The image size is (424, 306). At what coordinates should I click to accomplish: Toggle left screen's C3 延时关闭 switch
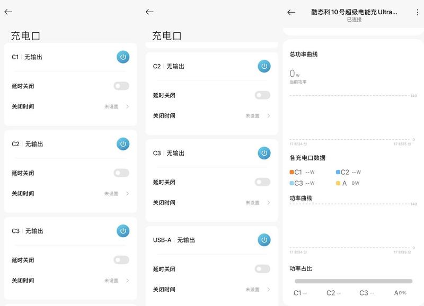point(121,260)
